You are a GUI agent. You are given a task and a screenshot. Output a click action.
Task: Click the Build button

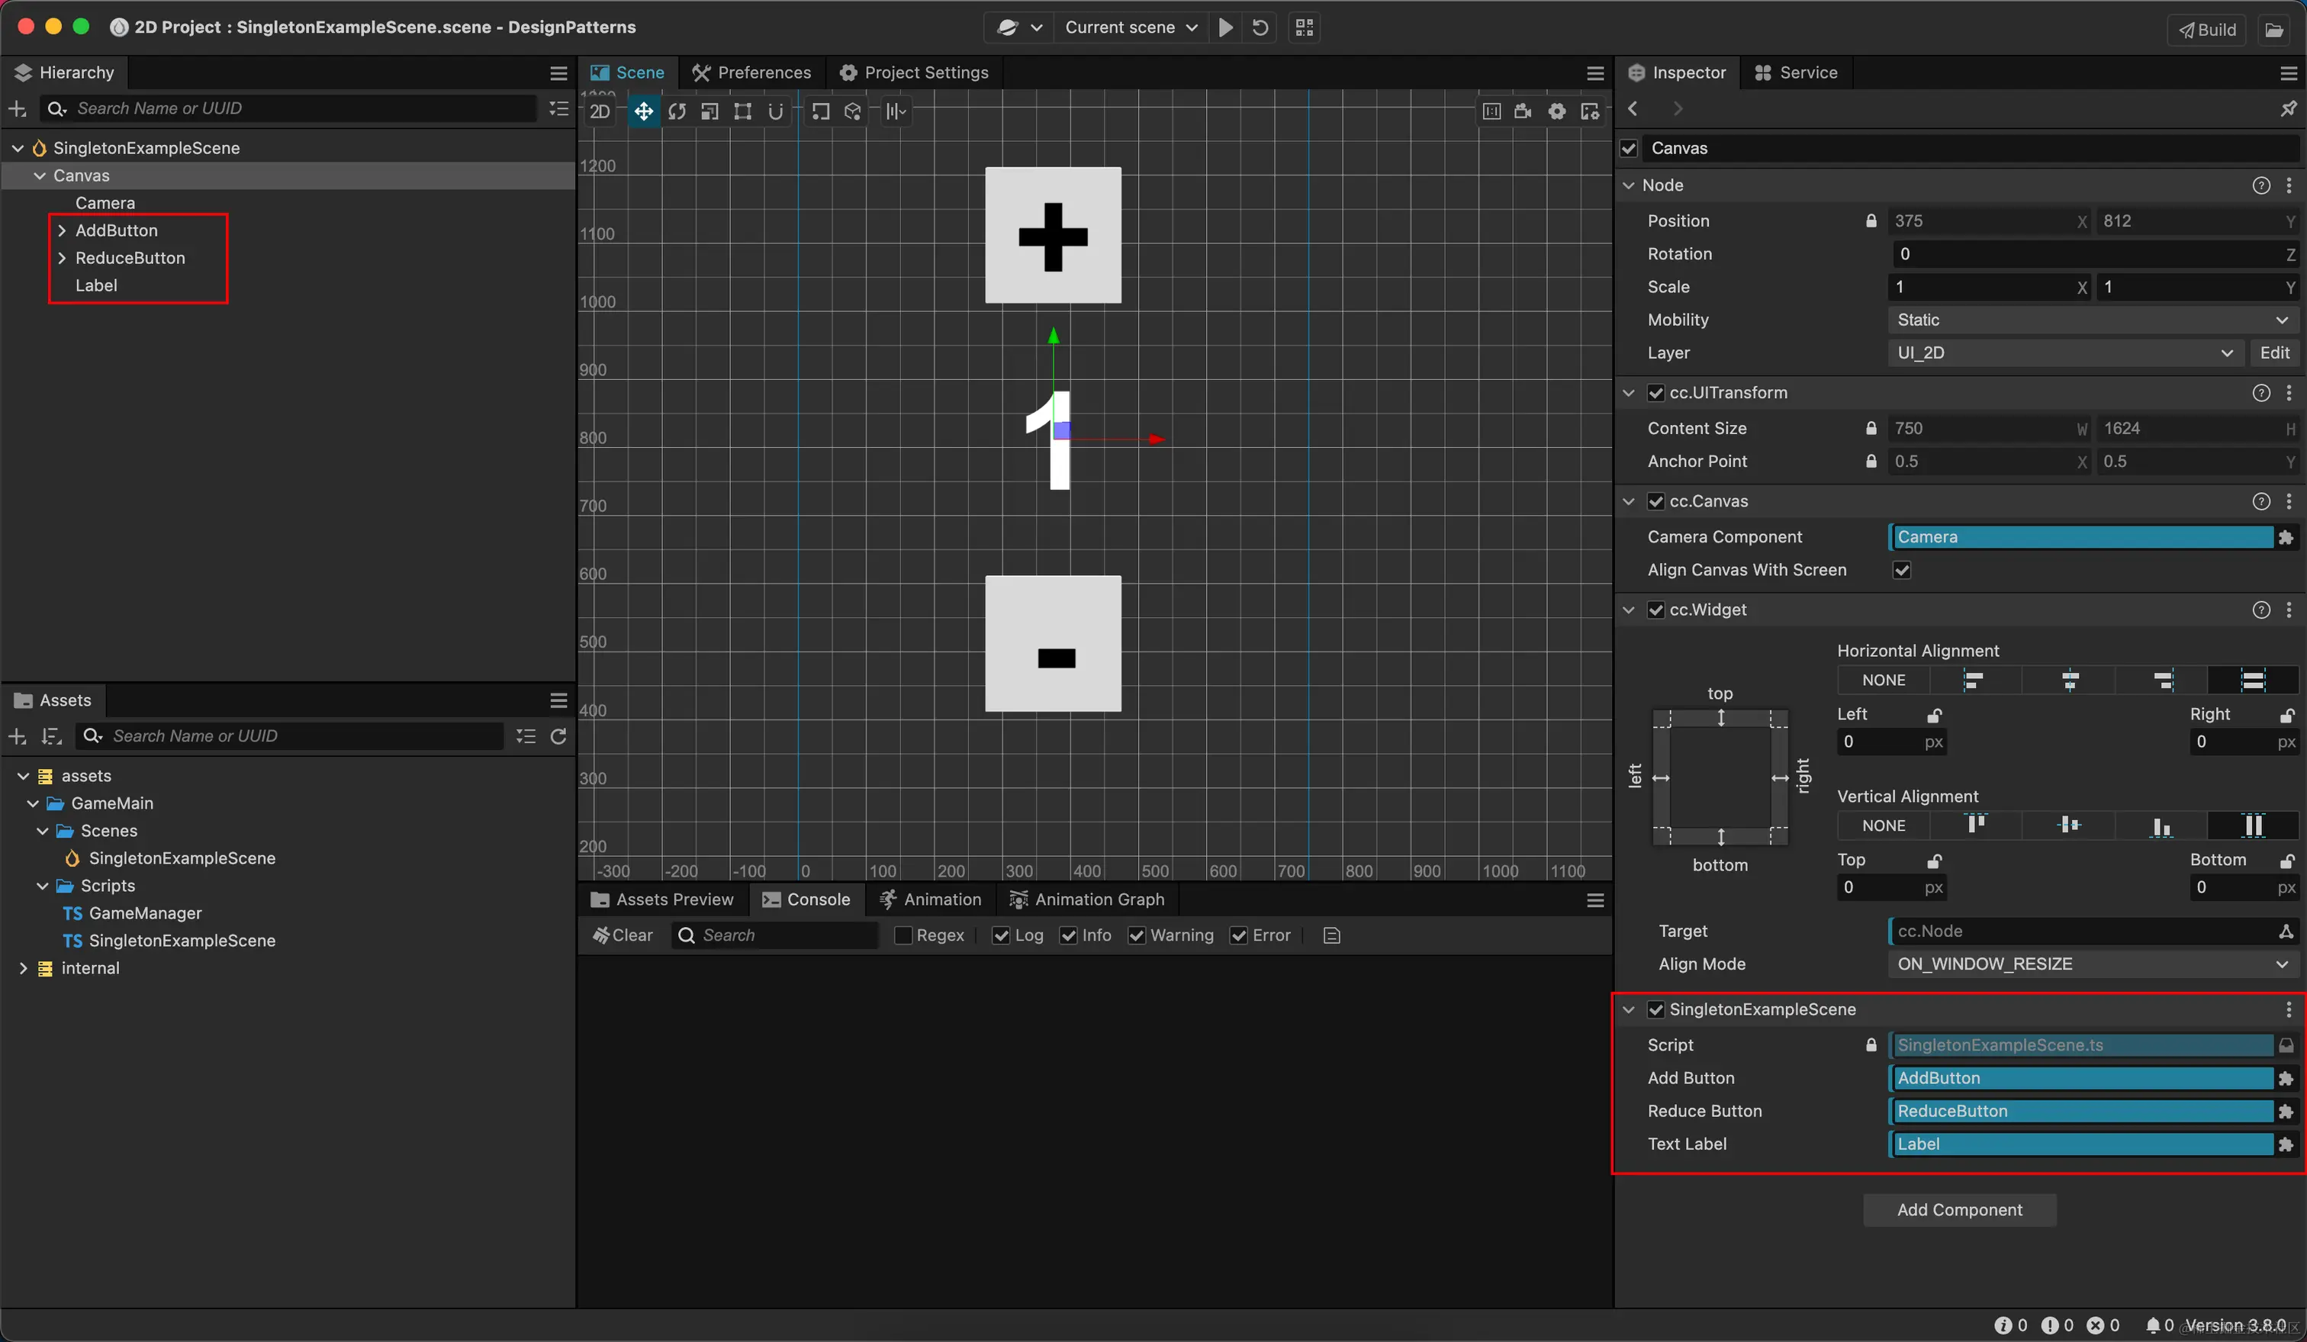point(2207,29)
